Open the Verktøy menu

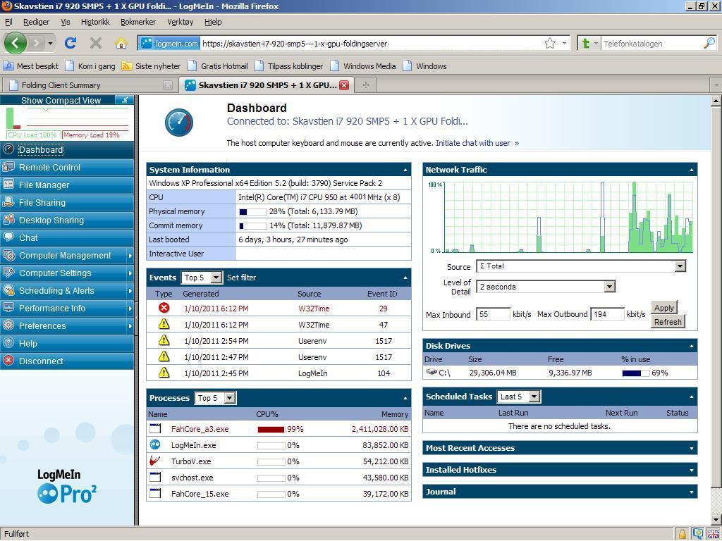[x=180, y=22]
